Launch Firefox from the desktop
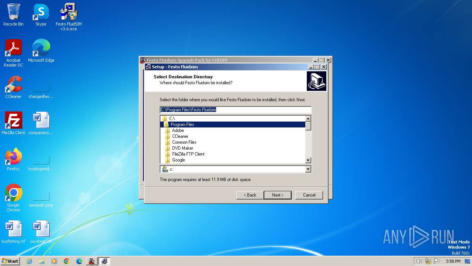 (13, 160)
